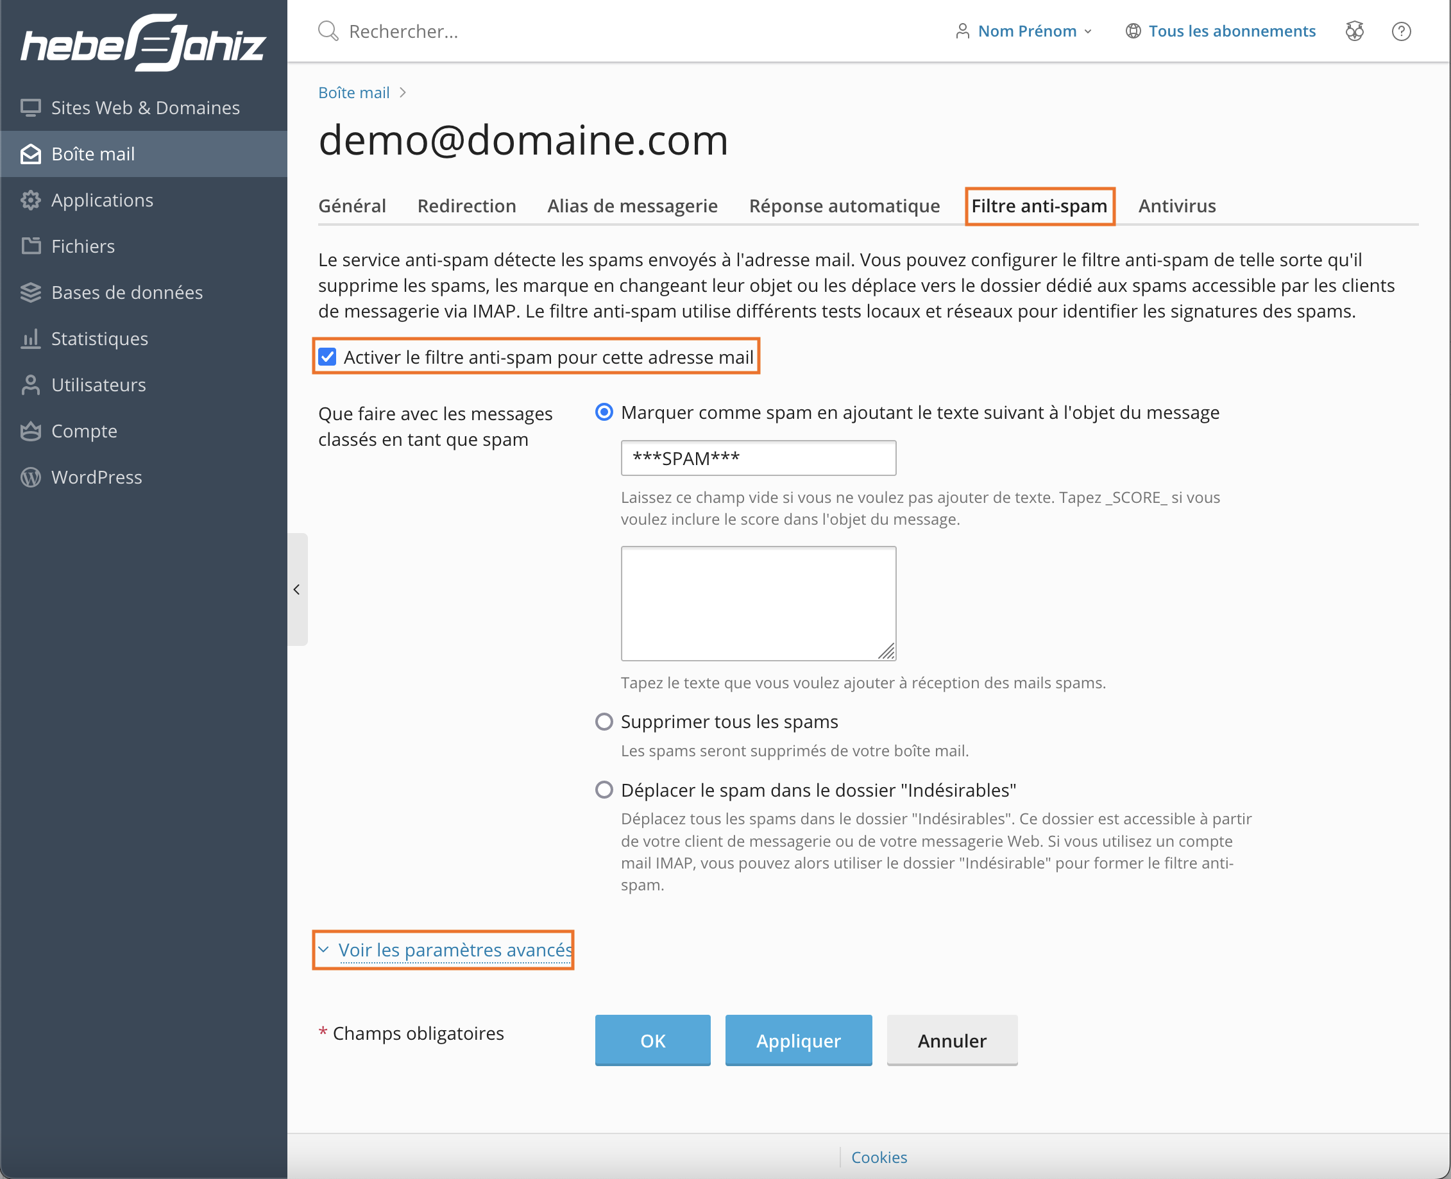Viewport: 1451px width, 1179px height.
Task: Select Déplacer le spam dans Indésirables option
Action: coord(604,790)
